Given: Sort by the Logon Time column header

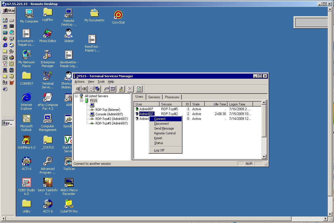Looking at the screenshot, I should pyautogui.click(x=240, y=104).
